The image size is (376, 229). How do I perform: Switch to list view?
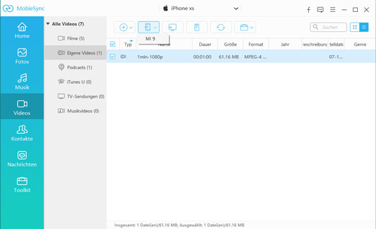point(363,27)
